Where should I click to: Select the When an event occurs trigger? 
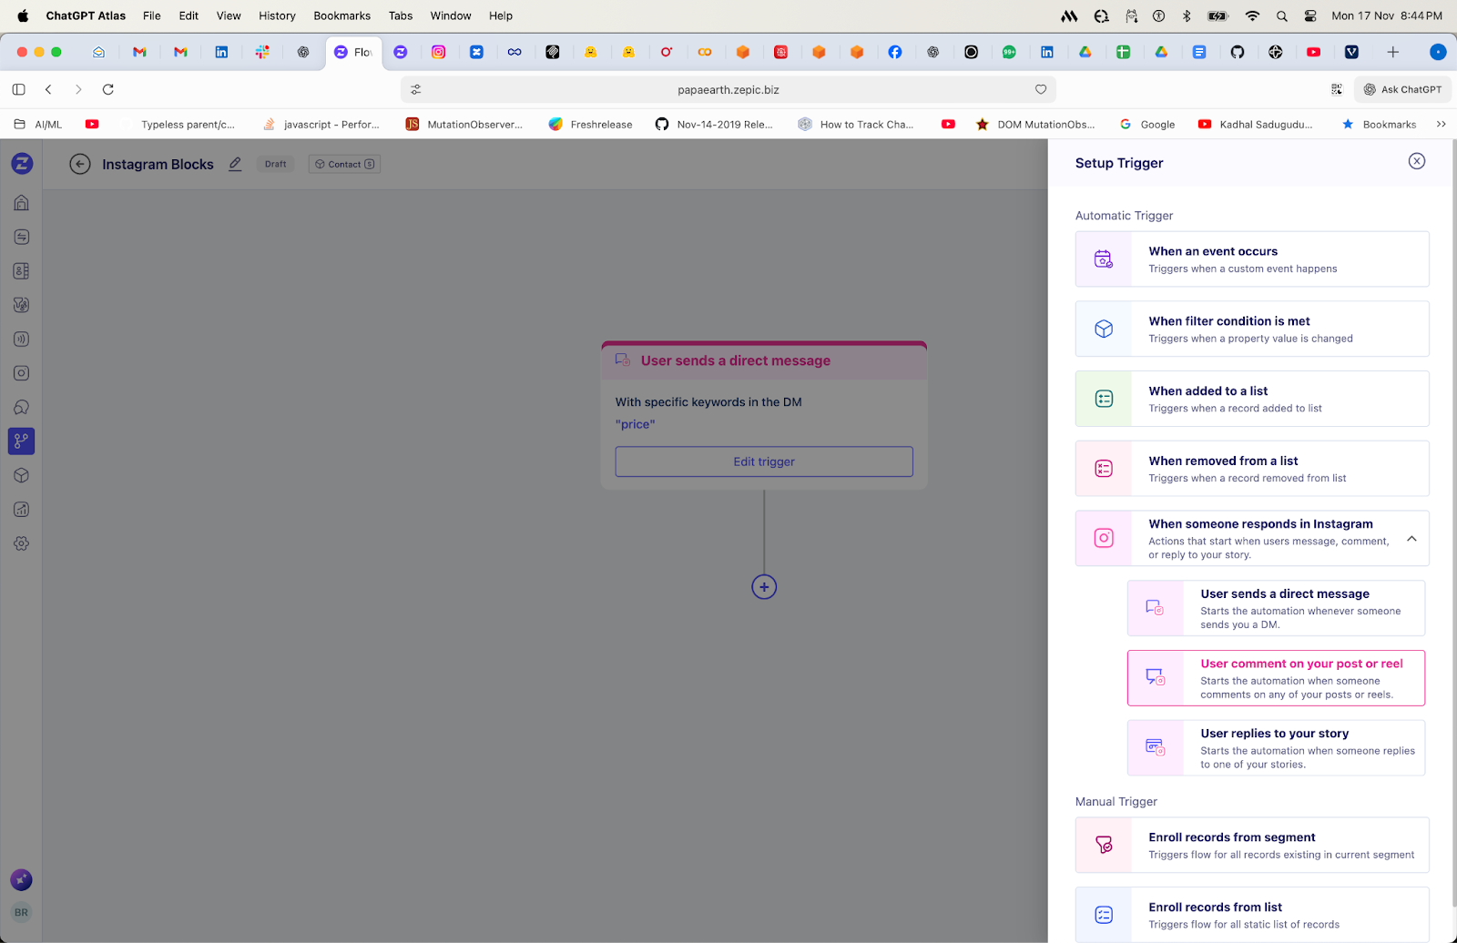(x=1252, y=259)
